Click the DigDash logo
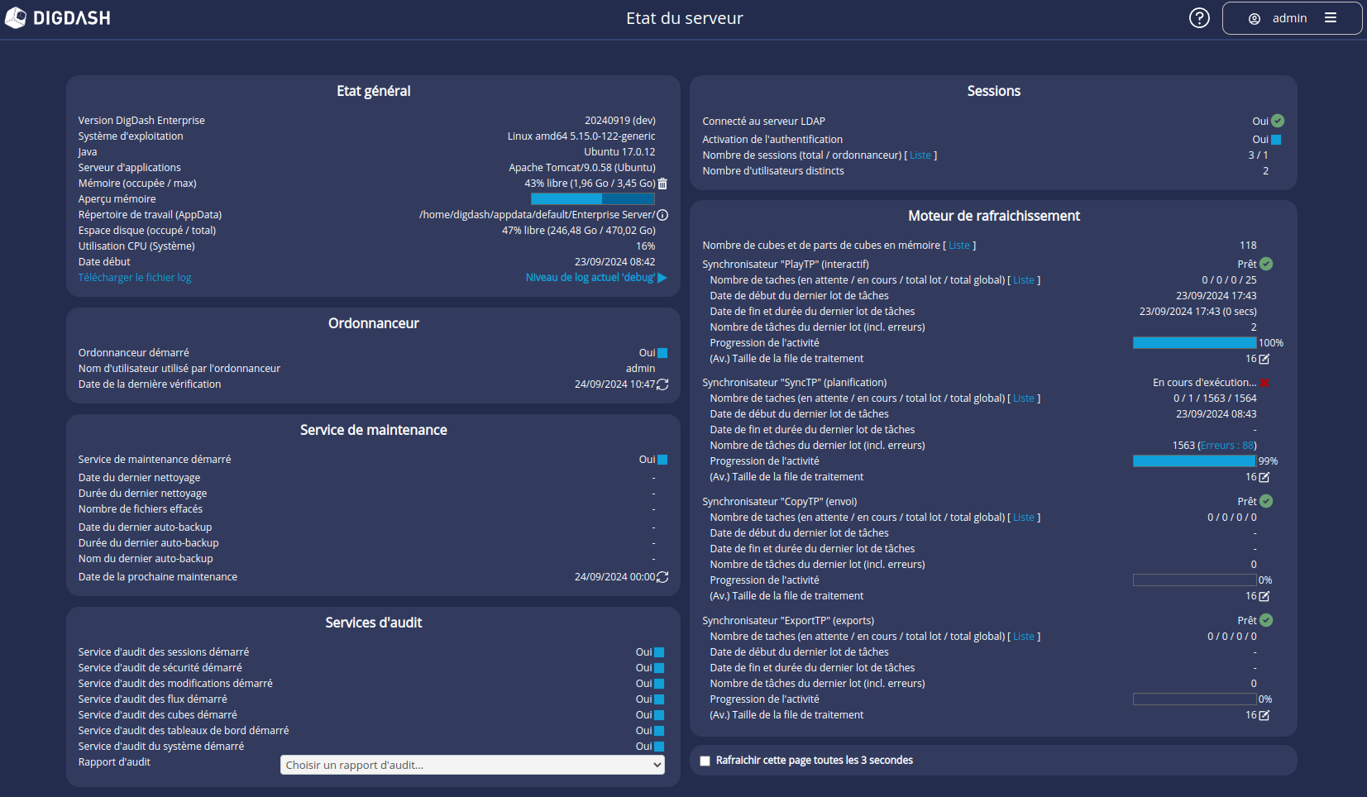1367x797 pixels. point(57,17)
